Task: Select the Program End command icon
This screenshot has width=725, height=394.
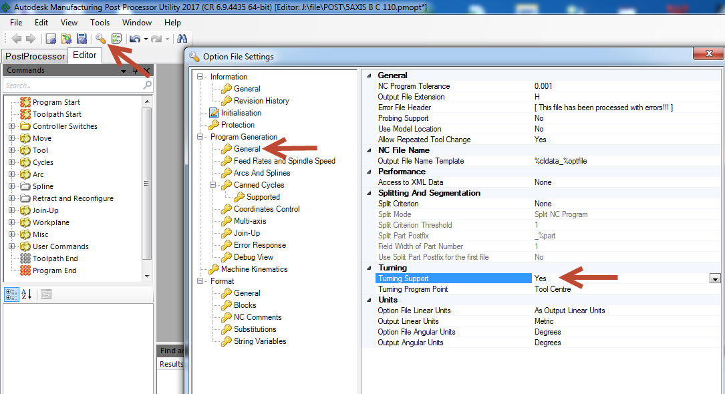Action: [x=25, y=270]
